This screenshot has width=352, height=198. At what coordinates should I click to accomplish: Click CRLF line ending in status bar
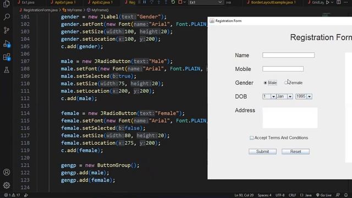(292, 195)
